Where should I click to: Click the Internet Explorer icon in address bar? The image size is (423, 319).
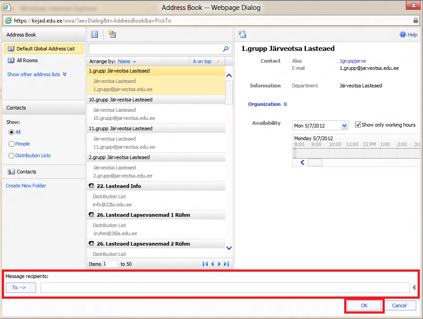click(9, 21)
